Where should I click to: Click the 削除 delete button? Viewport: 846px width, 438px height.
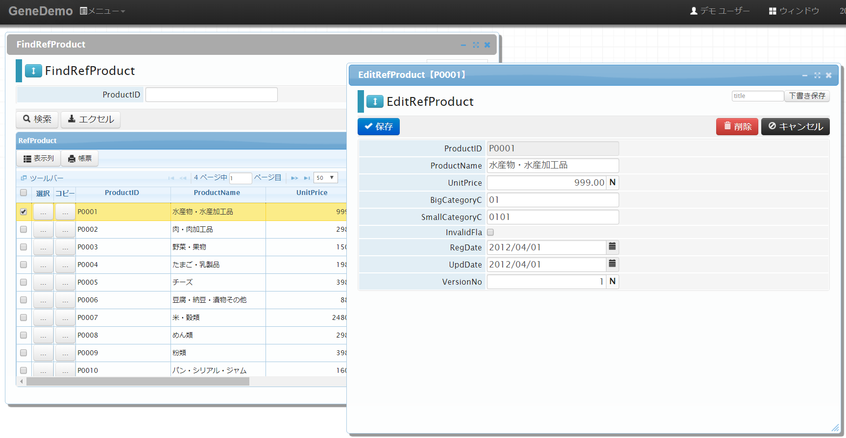pyautogui.click(x=737, y=126)
